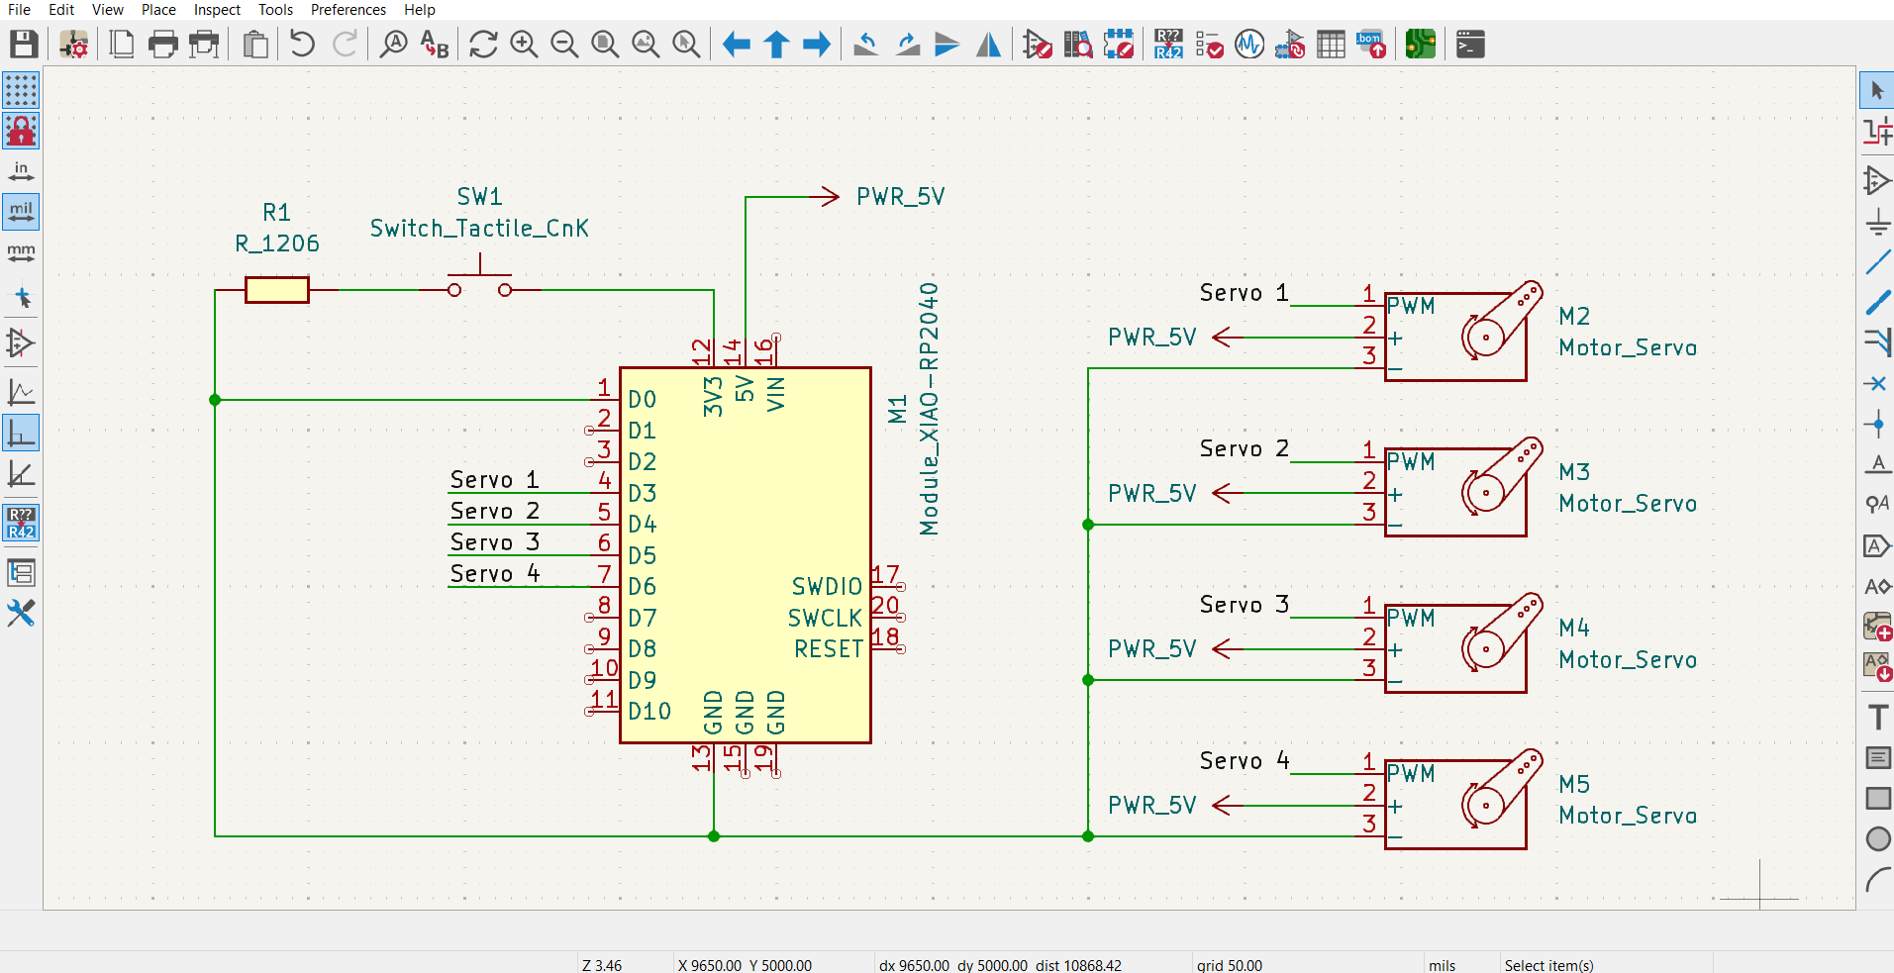Toggle the grid overrides lock
1894x973 pixels.
click(21, 131)
